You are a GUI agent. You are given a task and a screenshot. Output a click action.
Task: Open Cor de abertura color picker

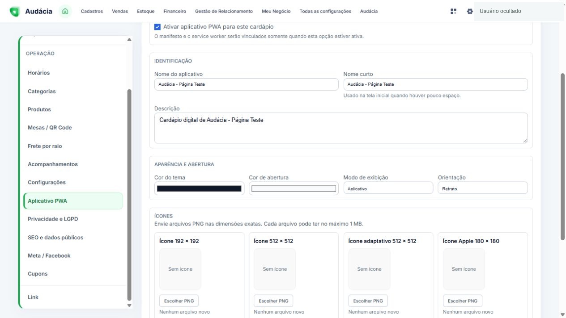tap(294, 188)
